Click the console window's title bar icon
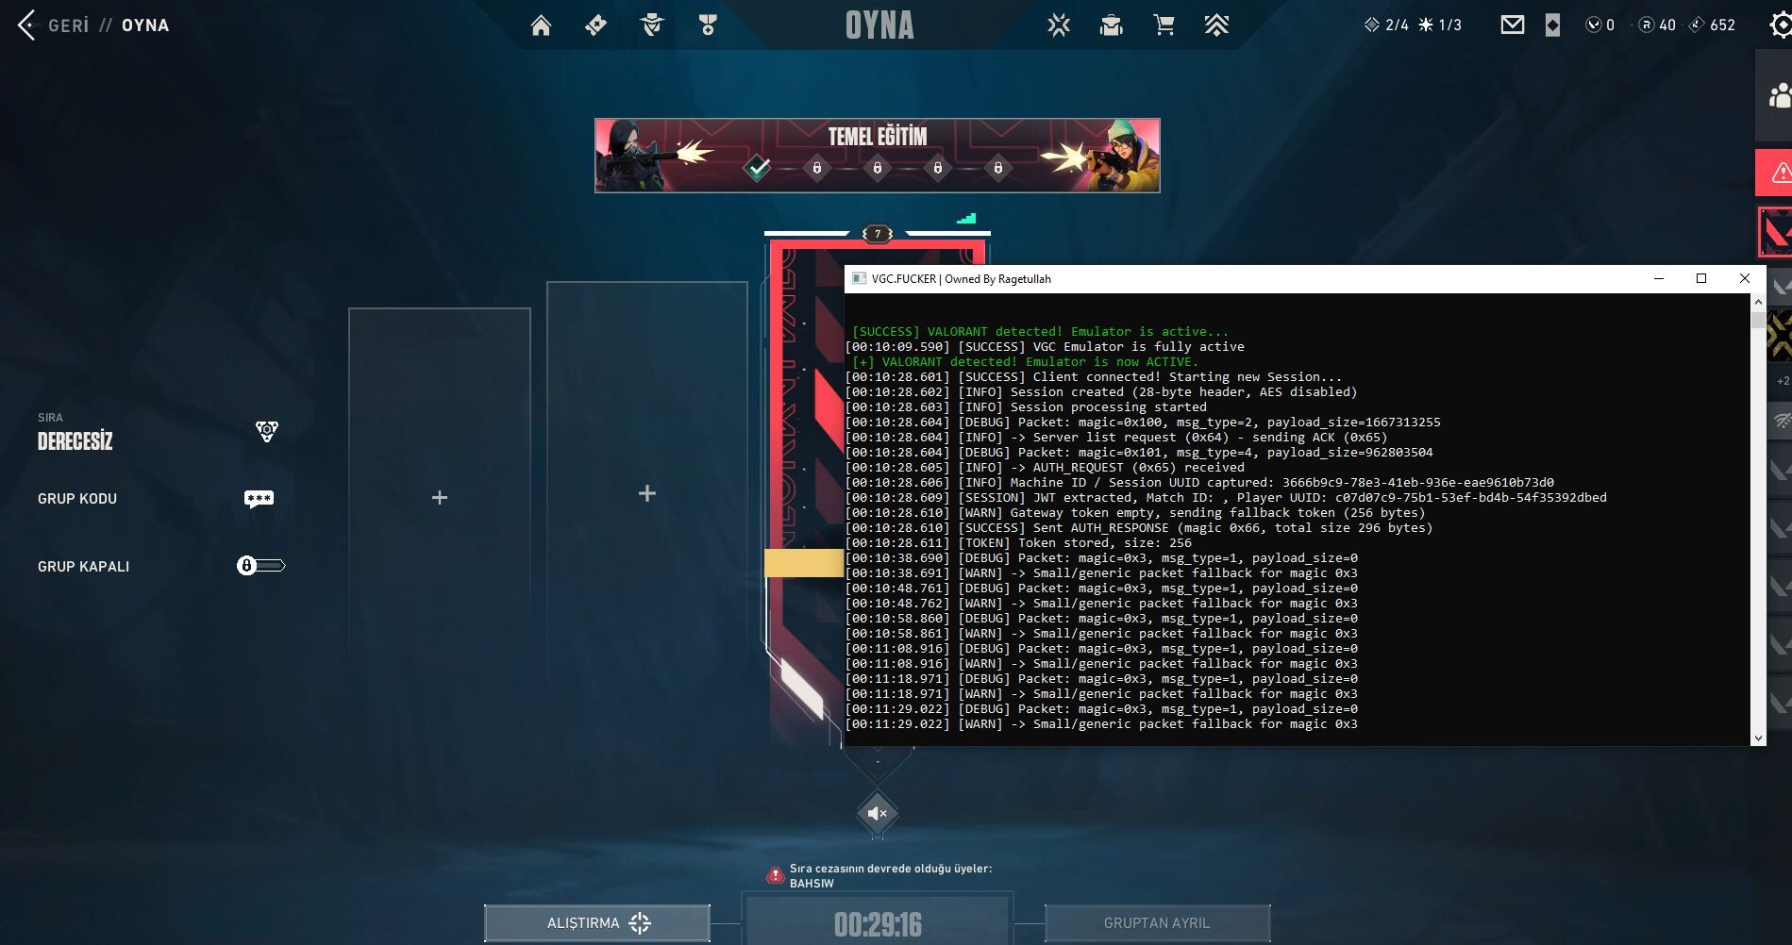The image size is (1792, 945). pyautogui.click(x=859, y=278)
